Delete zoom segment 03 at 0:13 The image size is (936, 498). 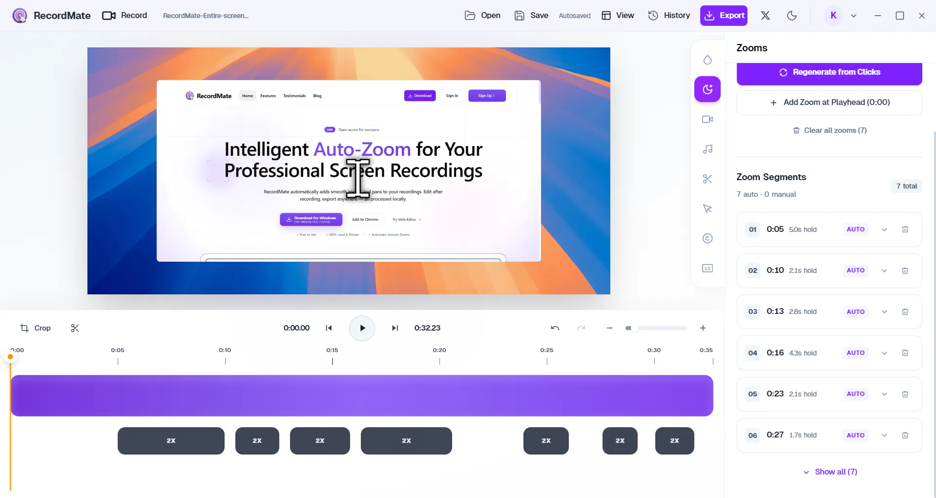[905, 311]
